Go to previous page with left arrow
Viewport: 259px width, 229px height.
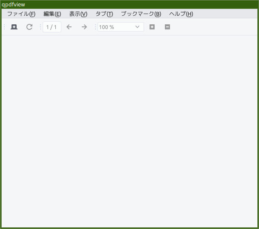[69, 27]
